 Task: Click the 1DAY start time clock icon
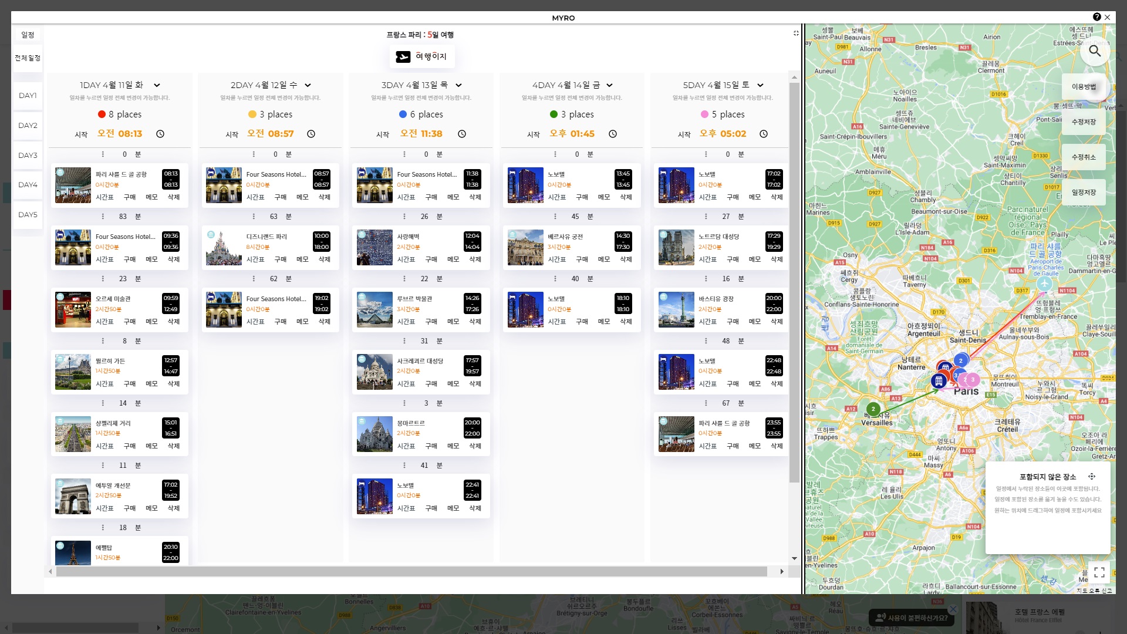(160, 134)
